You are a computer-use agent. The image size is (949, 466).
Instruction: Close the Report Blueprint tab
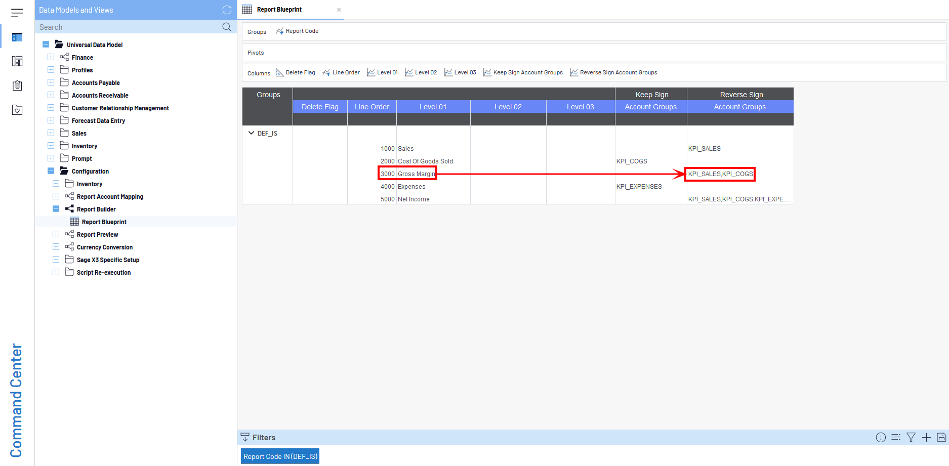pos(339,10)
